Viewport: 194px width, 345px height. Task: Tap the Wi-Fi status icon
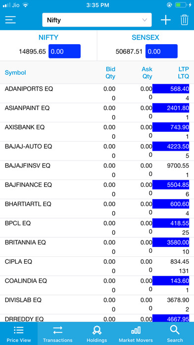[x=26, y=5]
